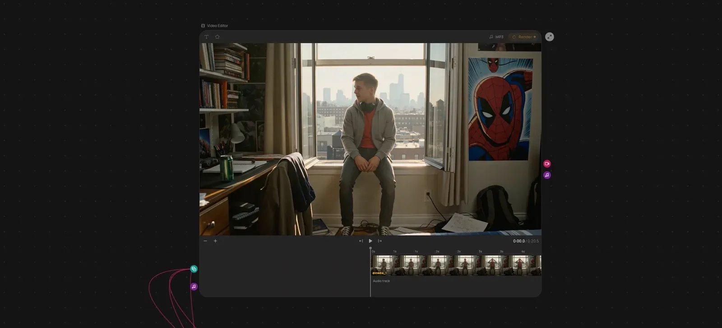Click the purple audio input connector on the left
722x328 pixels.
(194, 286)
